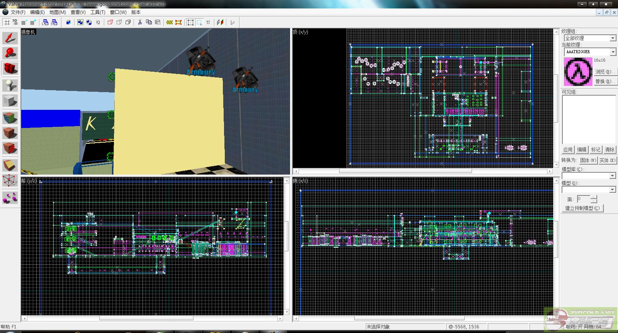Open the Toggle Texture Application tool
The height and width of the screenshot is (333, 618).
(10, 118)
